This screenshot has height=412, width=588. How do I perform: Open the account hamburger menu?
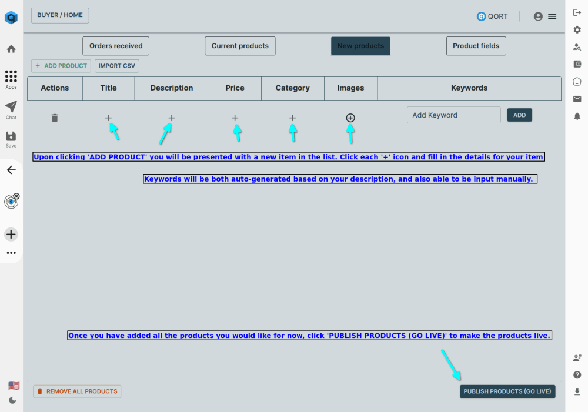click(x=552, y=16)
